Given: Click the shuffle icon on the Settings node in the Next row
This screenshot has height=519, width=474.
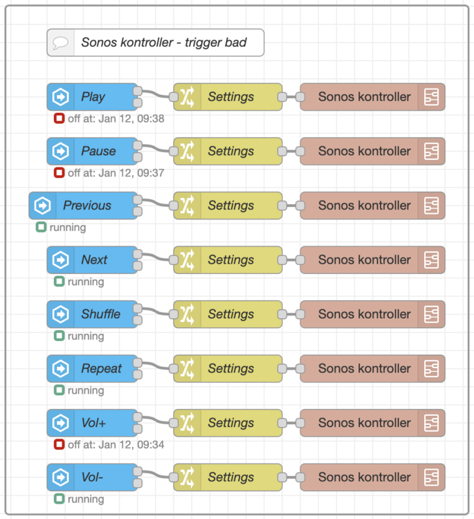Looking at the screenshot, I should pyautogui.click(x=187, y=260).
